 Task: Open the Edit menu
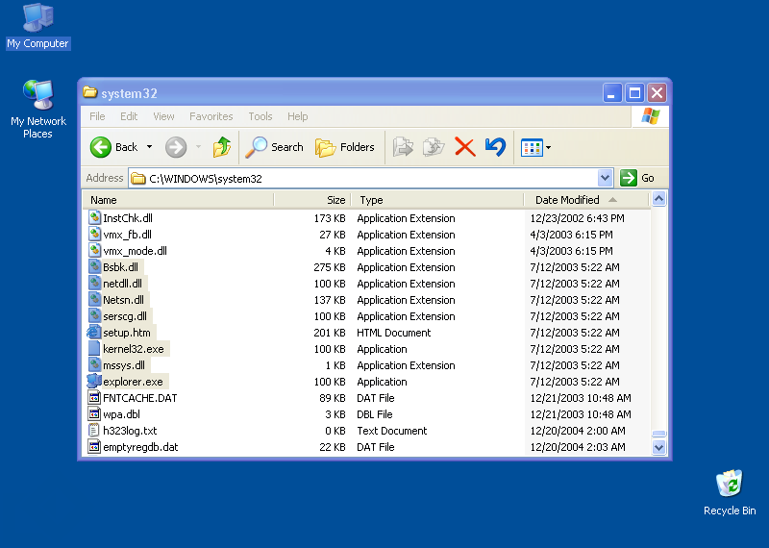click(129, 116)
